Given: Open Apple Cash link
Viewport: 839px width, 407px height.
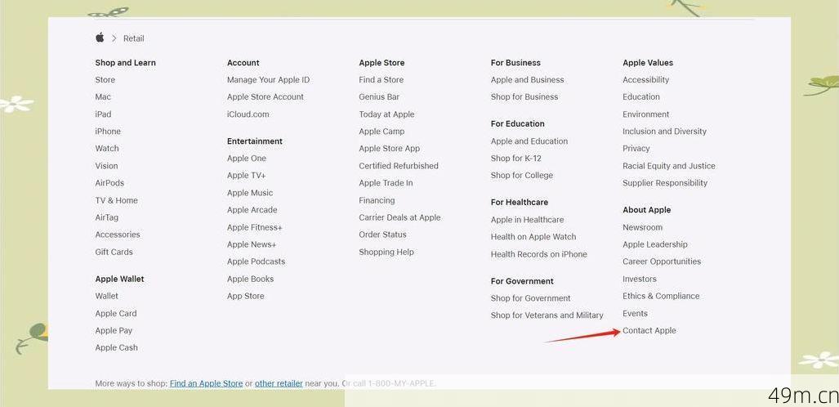Looking at the screenshot, I should click(x=117, y=347).
